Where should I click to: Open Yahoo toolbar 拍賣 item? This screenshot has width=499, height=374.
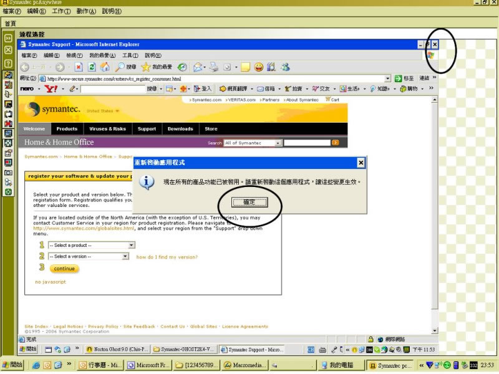click(x=293, y=89)
